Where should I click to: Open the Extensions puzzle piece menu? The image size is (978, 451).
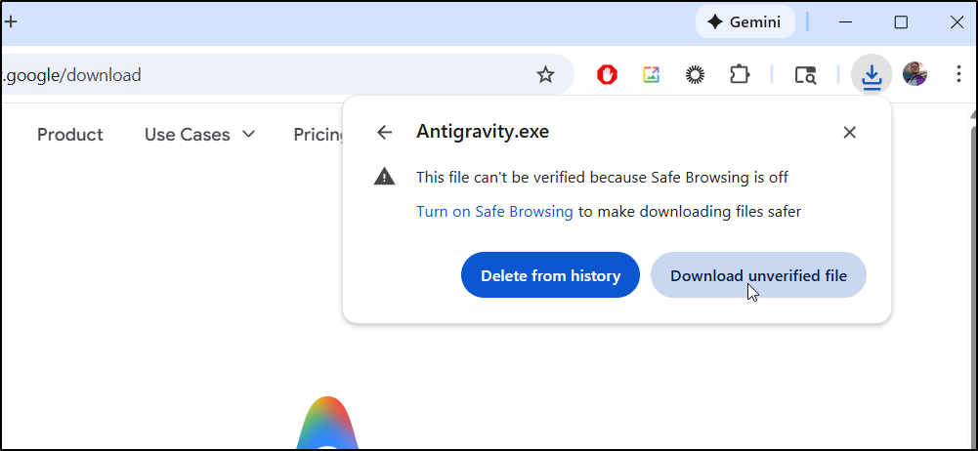(x=740, y=75)
